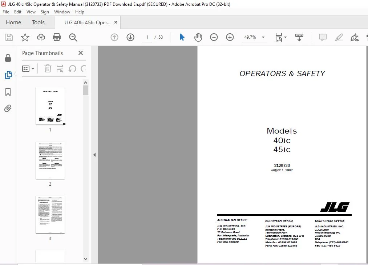
Task: Click the Fit page width icon
Action: pyautogui.click(x=279, y=37)
